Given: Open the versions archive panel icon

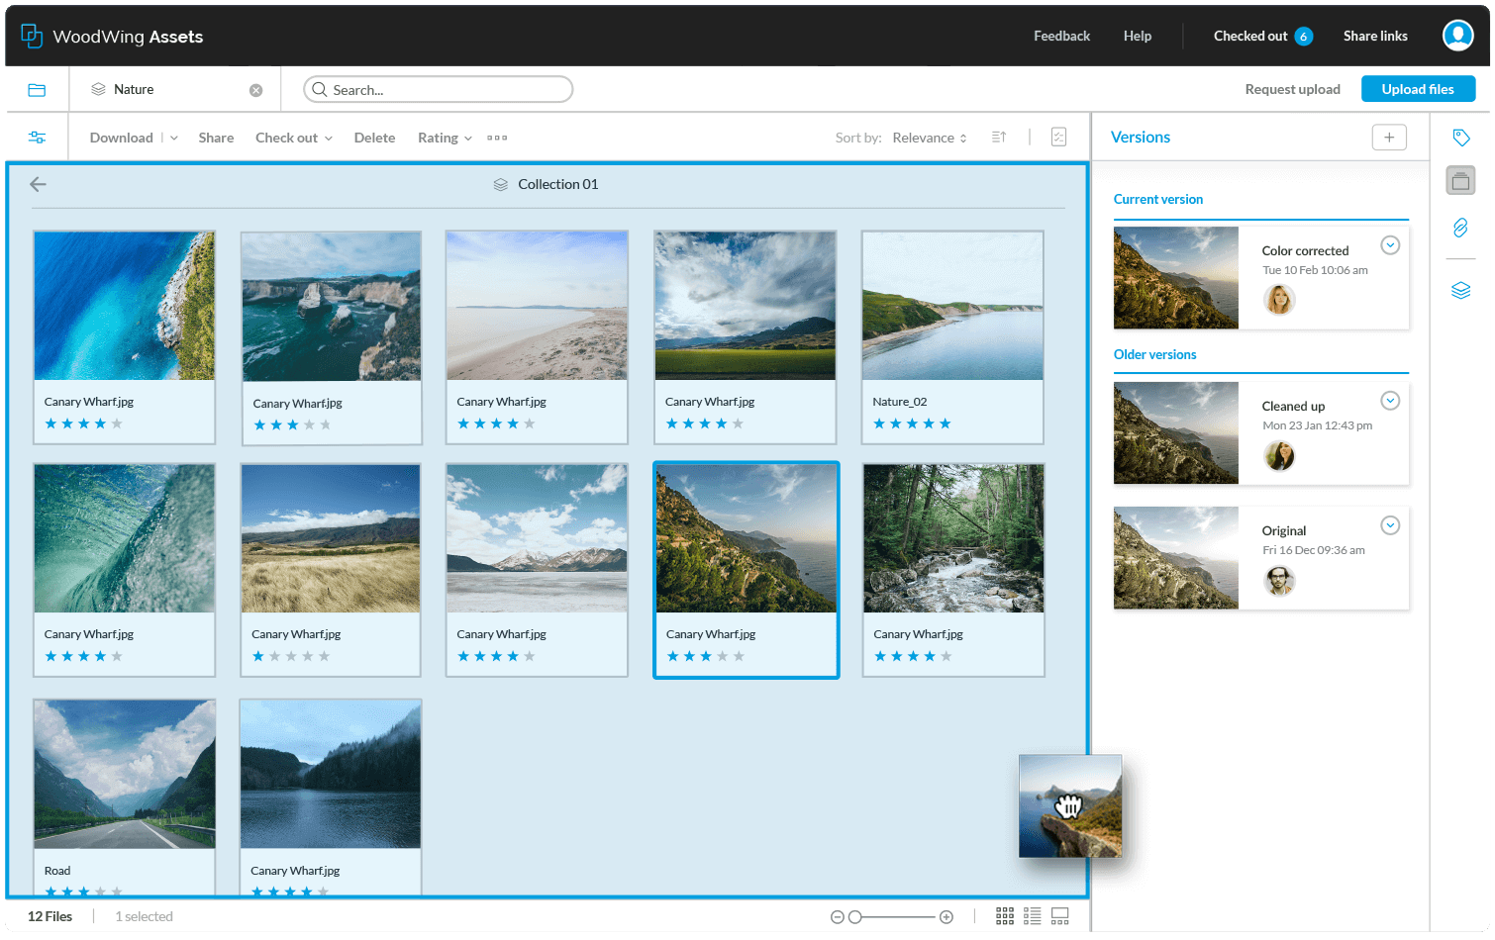Looking at the screenshot, I should (1460, 180).
